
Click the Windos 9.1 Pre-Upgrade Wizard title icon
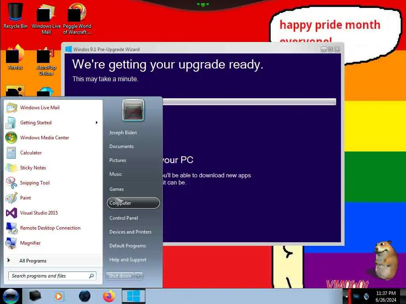coord(69,49)
